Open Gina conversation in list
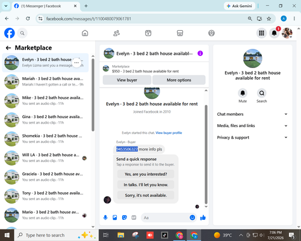This screenshot has width=301, height=241. (46, 120)
